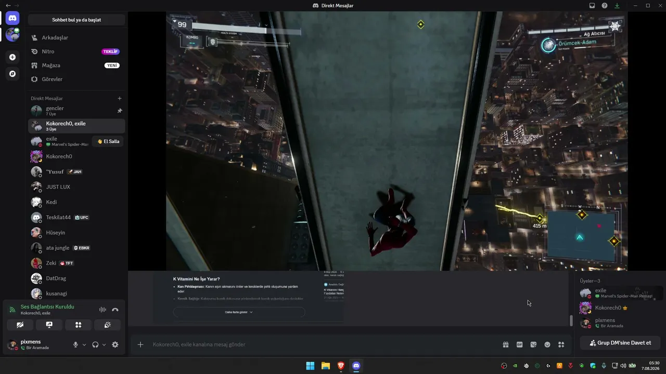Click the Spider-Man stream video

(x=396, y=141)
